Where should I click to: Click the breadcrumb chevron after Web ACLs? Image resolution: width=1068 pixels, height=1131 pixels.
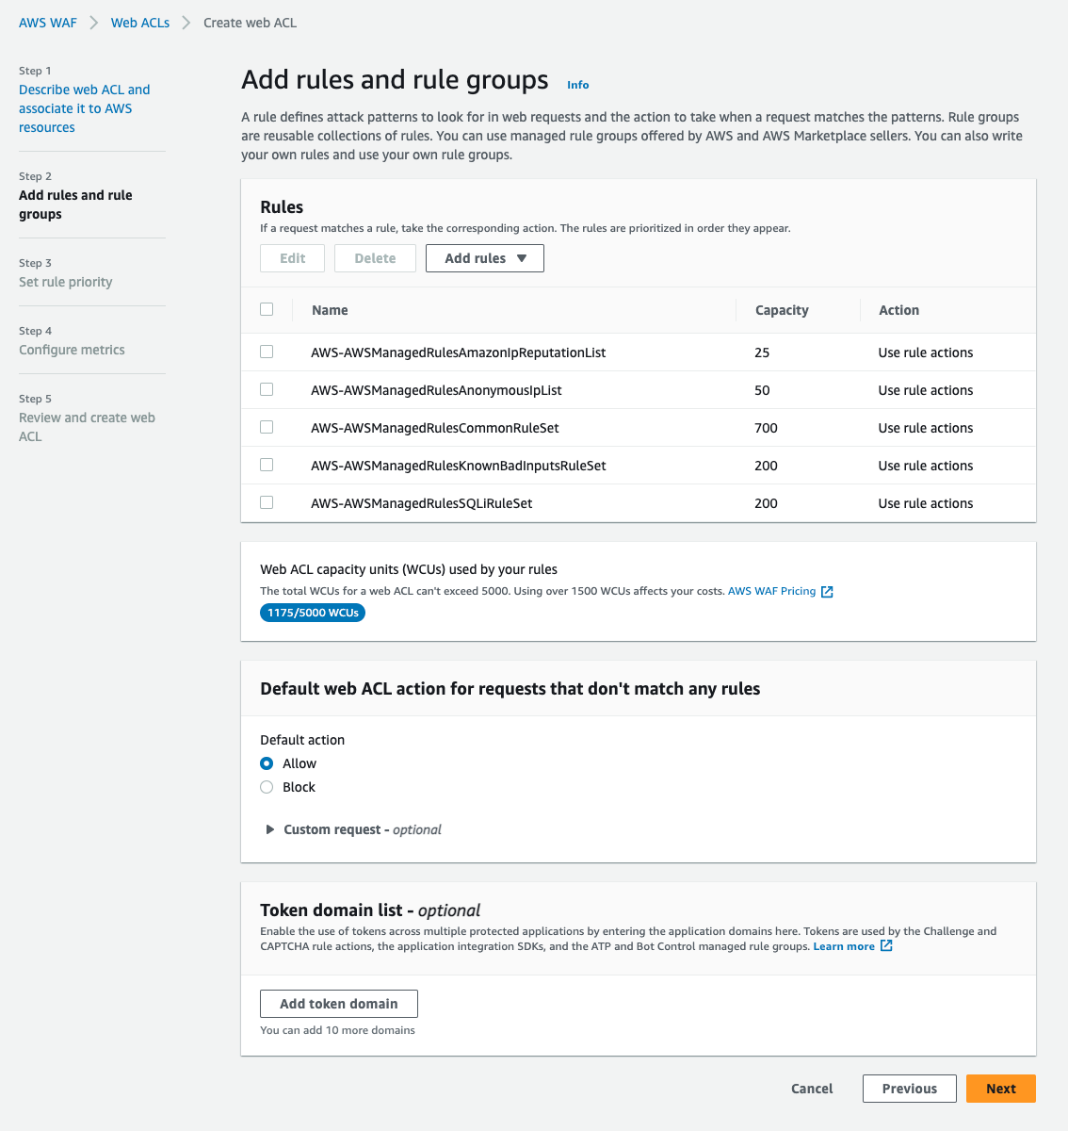pyautogui.click(x=186, y=23)
